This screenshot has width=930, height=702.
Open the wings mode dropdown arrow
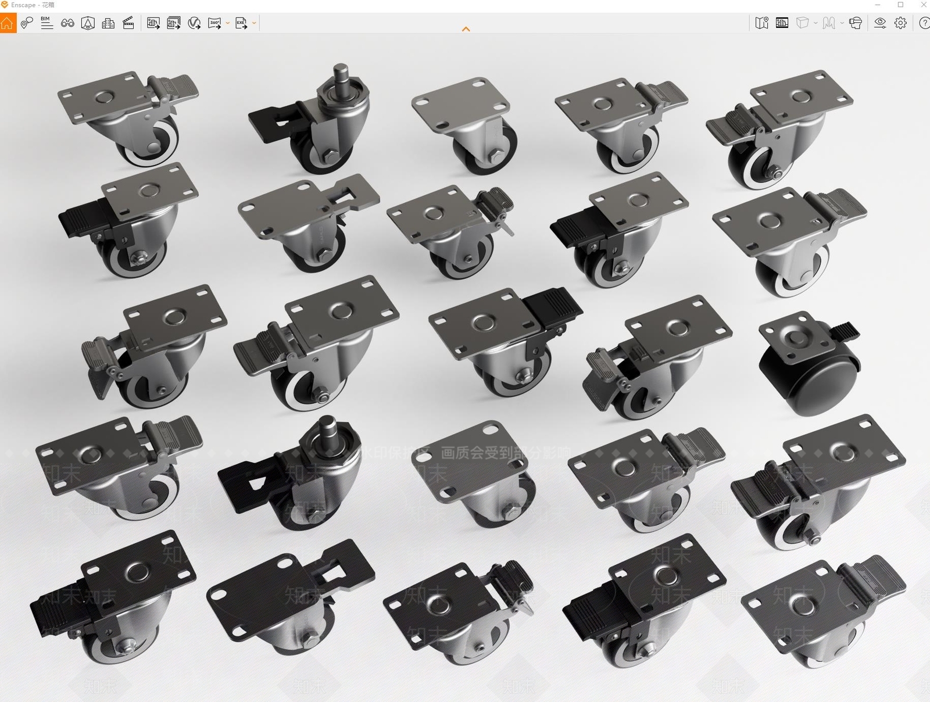click(x=842, y=23)
